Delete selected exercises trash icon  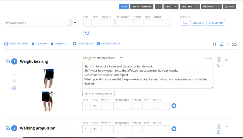(33, 43)
